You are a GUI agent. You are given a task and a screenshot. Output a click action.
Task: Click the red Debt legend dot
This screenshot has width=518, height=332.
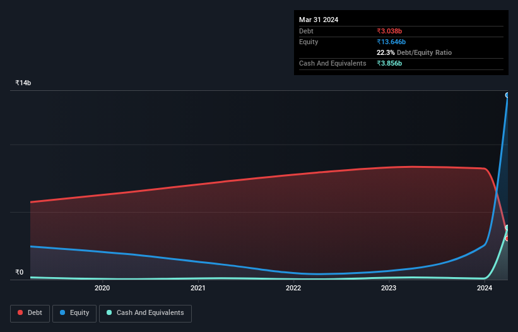(x=20, y=312)
